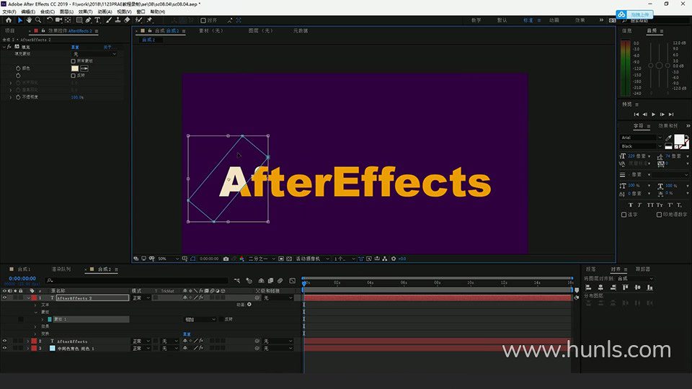Open the composition mini-flowchart icon in timeline

pyautogui.click(x=237, y=280)
